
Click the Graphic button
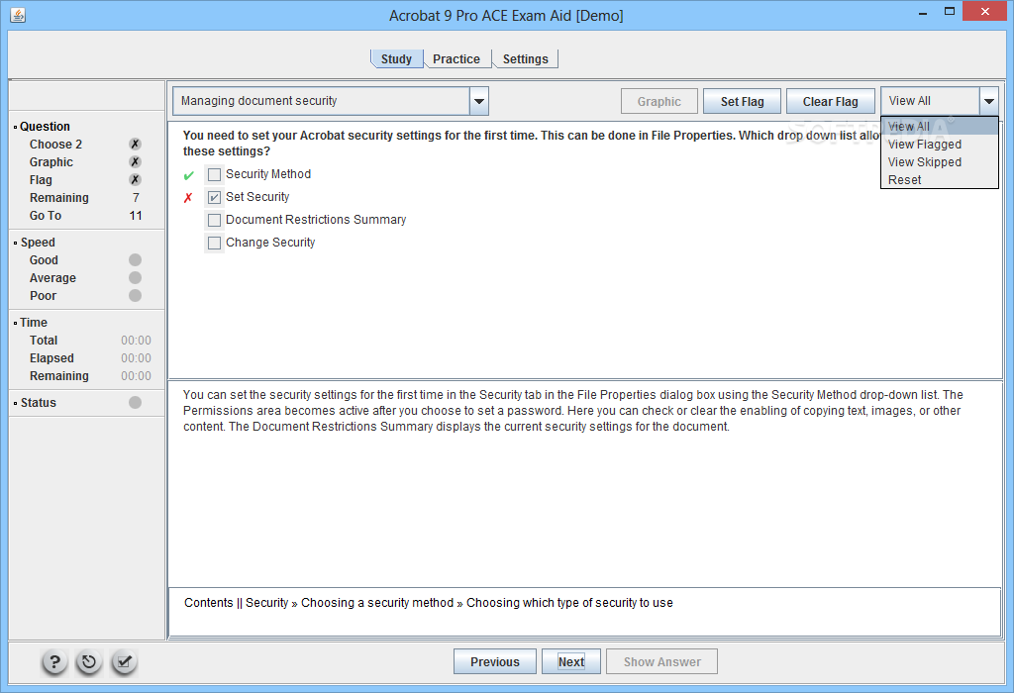point(659,102)
